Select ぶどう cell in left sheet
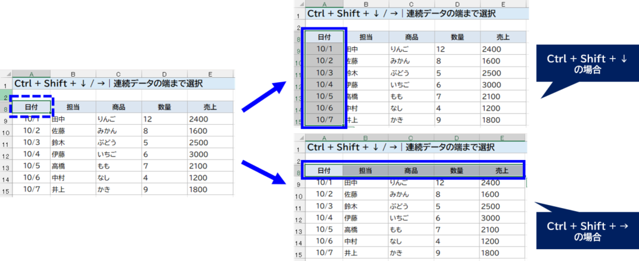 coord(119,143)
